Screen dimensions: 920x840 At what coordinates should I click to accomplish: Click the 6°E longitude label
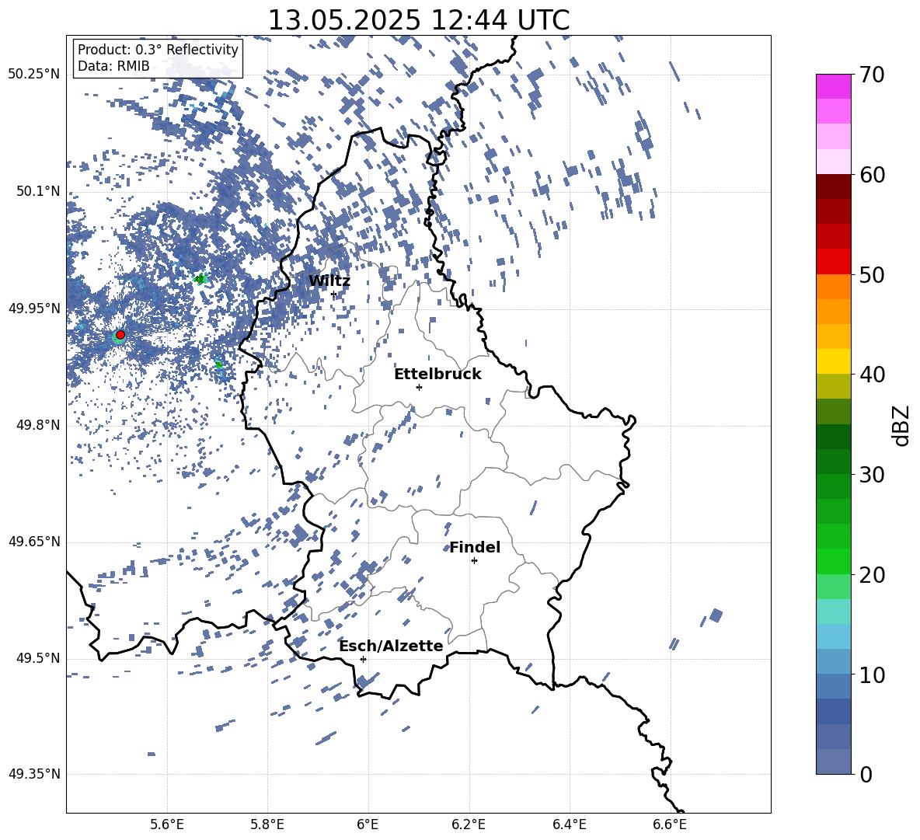pyautogui.click(x=368, y=824)
